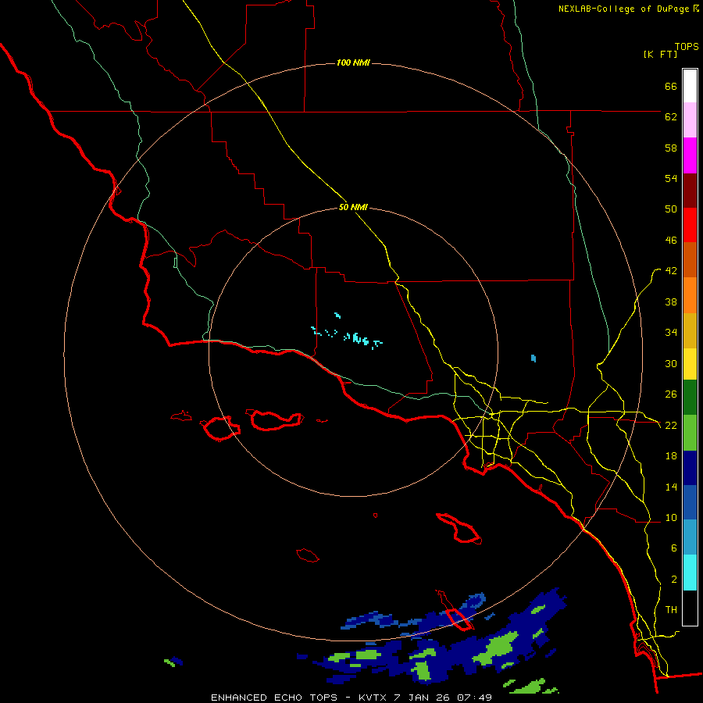Viewport: 703px width, 703px height.
Task: Click the navy blue legend swatch
Action: point(690,468)
